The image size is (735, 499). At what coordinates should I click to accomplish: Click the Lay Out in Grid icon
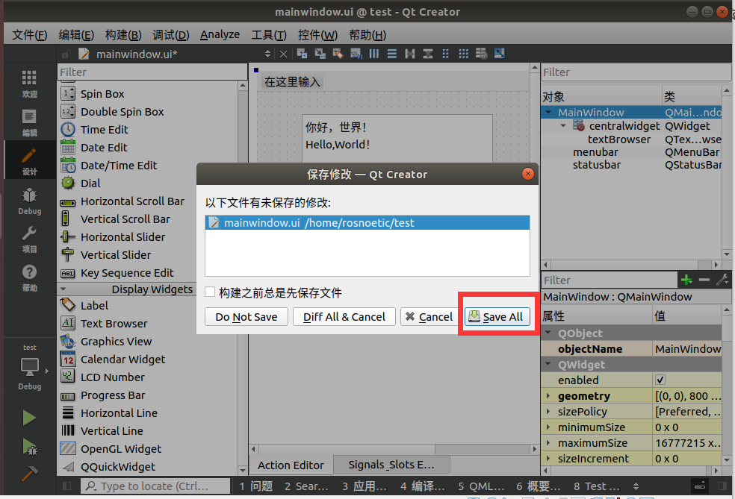coord(464,54)
